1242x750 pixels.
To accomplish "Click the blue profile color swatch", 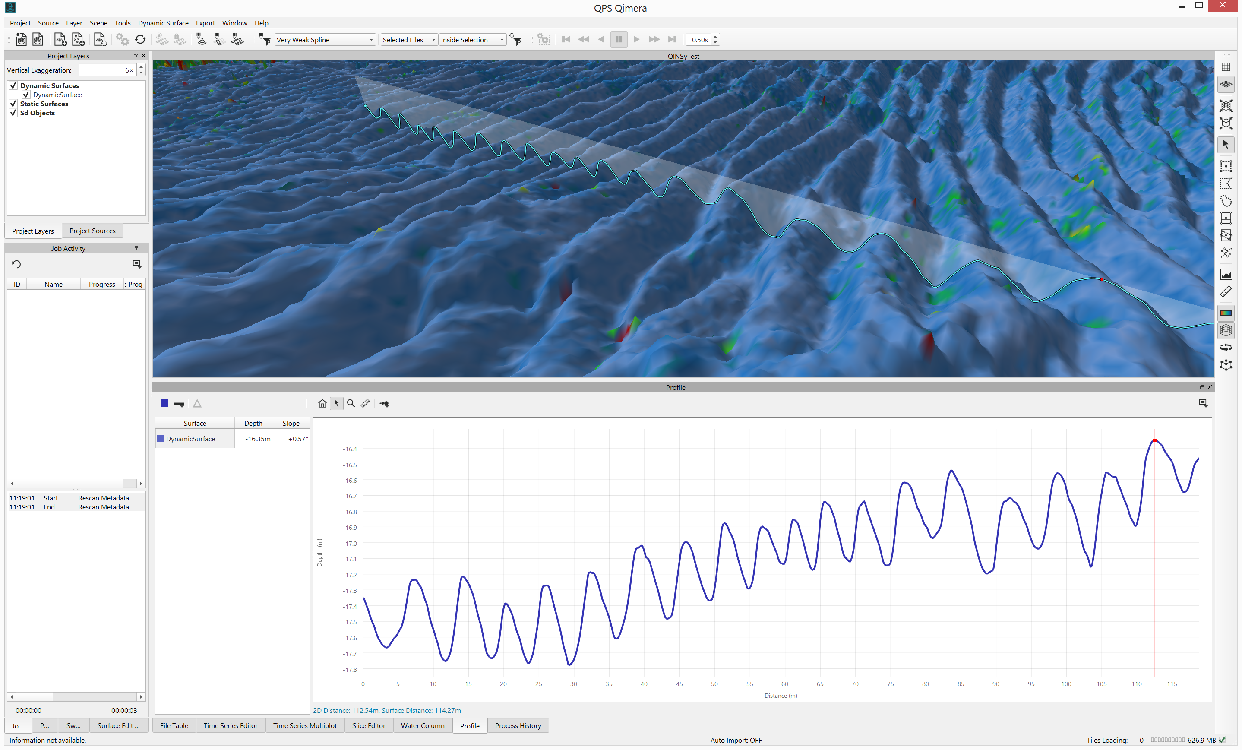I will (x=164, y=403).
